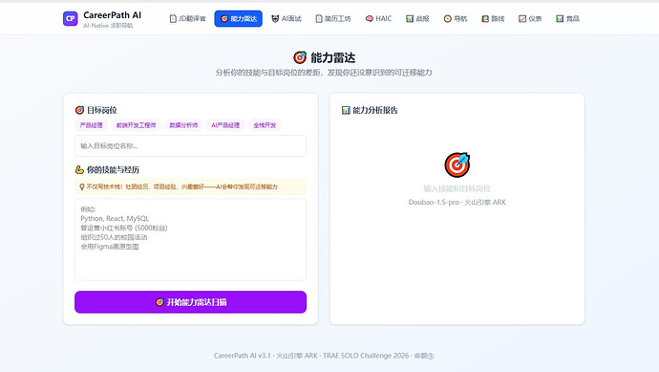Click the CareerPath AI title text
Screen dimensions: 659x372
[112, 15]
